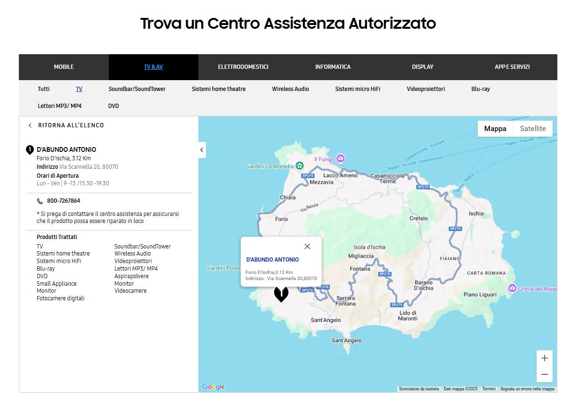Open the ELETTRODOMESTICI category tab
This screenshot has width=571, height=404.
[x=243, y=67]
